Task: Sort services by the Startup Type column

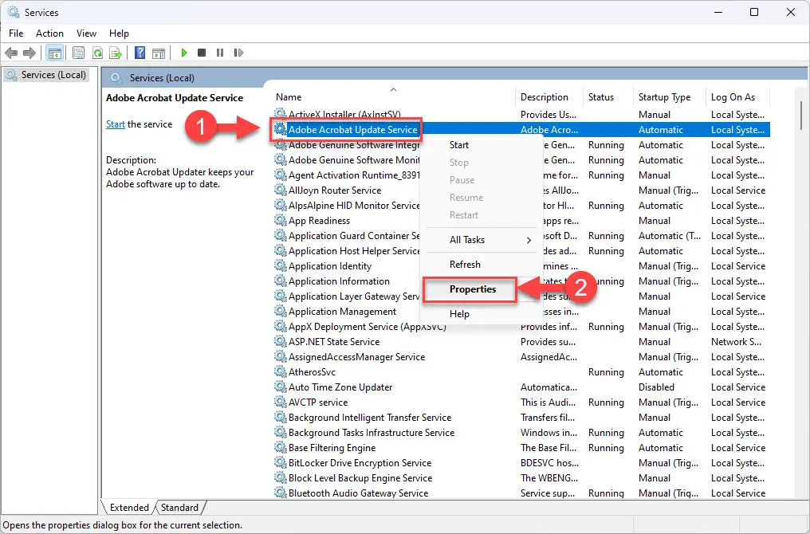Action: 664,96
